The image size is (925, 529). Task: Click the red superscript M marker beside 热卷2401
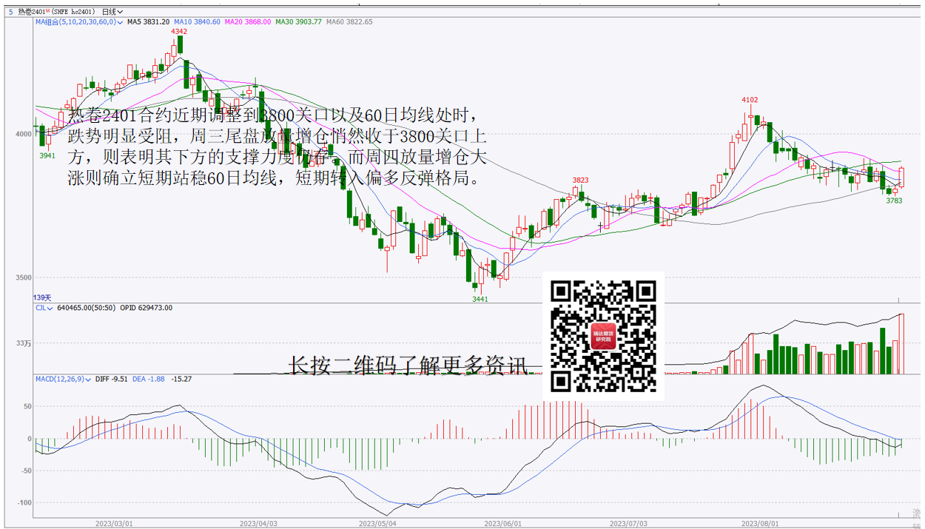coord(47,11)
